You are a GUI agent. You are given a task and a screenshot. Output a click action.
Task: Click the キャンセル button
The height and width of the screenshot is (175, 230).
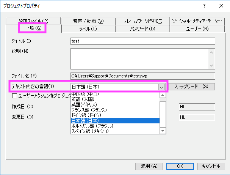(211, 166)
